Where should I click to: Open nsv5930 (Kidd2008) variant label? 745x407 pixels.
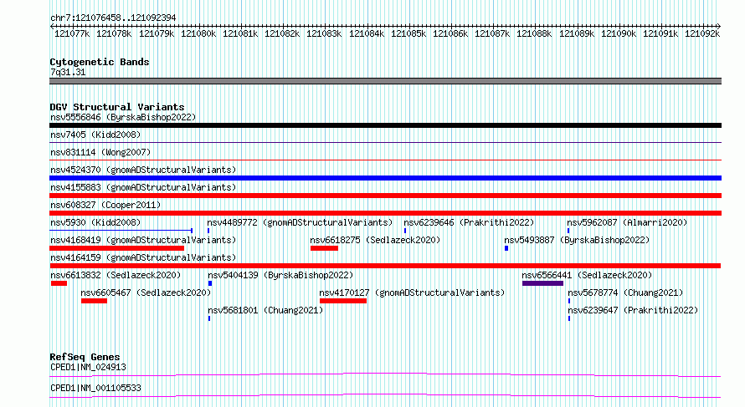tap(95, 222)
